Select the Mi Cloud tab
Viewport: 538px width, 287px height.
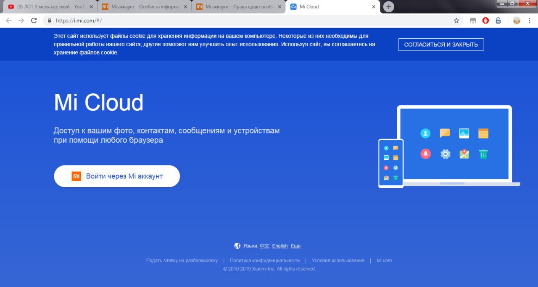(332, 7)
